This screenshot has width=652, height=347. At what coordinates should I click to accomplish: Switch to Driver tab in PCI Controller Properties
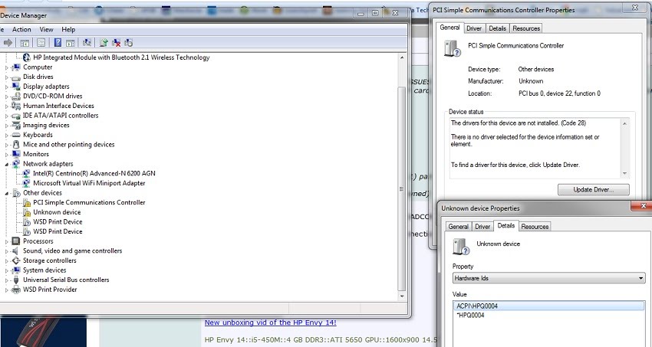(x=474, y=28)
